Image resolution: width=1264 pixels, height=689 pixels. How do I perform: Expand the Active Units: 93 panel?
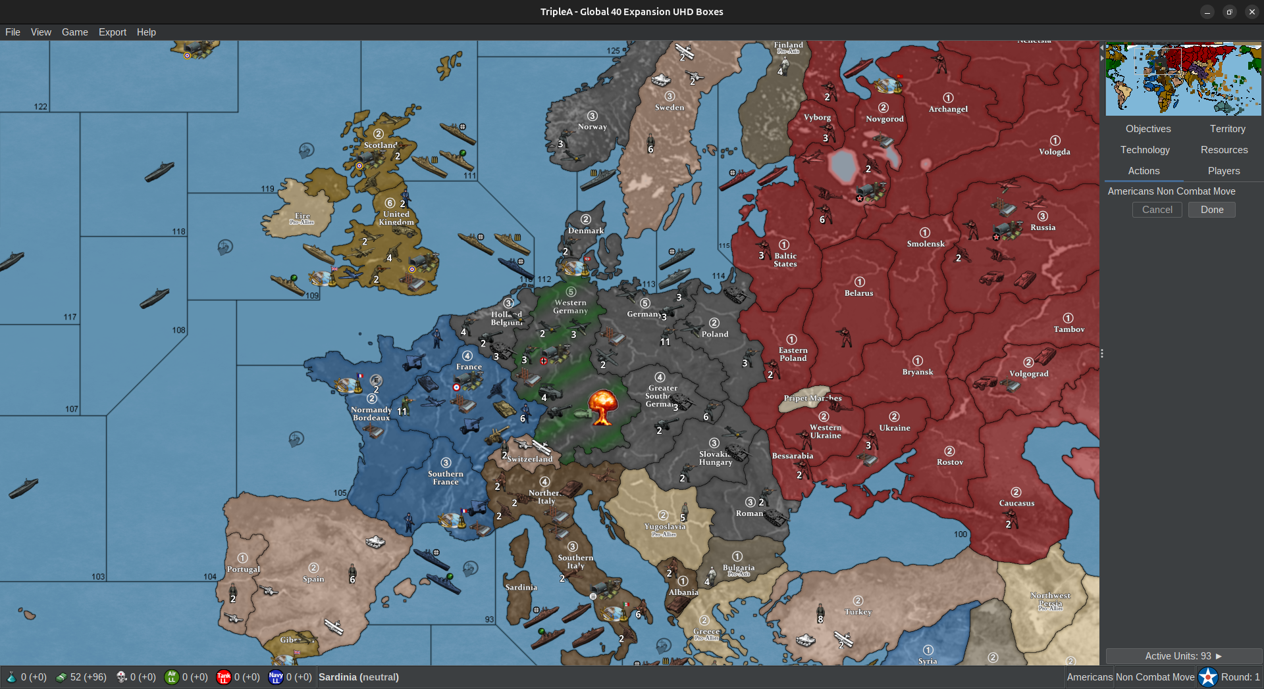[1183, 656]
